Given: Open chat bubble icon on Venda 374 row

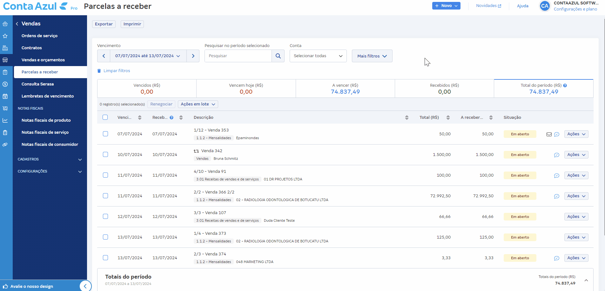Looking at the screenshot, I should [x=557, y=258].
